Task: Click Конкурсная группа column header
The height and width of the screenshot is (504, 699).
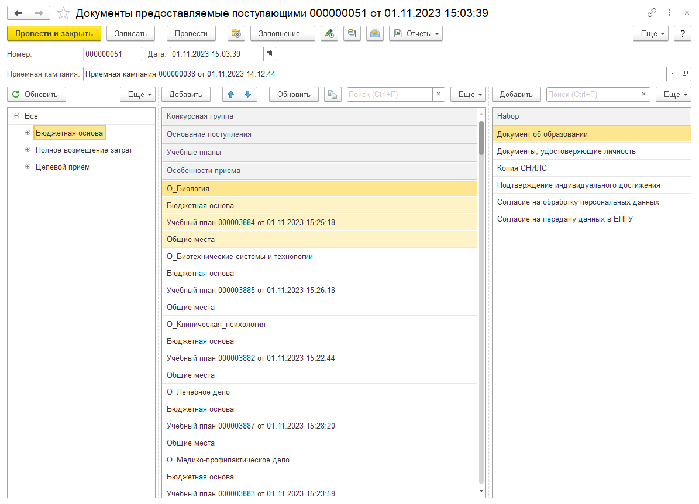Action: coord(319,116)
